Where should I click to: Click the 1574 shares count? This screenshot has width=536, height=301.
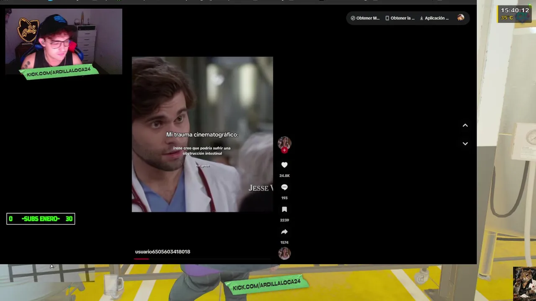[284, 242]
